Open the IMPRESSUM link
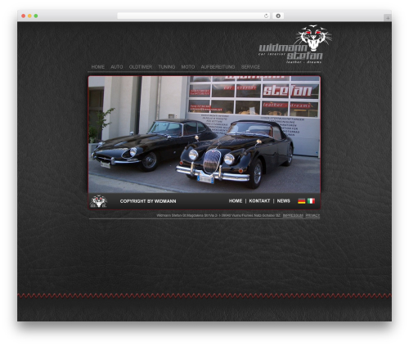The image size is (409, 346). [293, 215]
